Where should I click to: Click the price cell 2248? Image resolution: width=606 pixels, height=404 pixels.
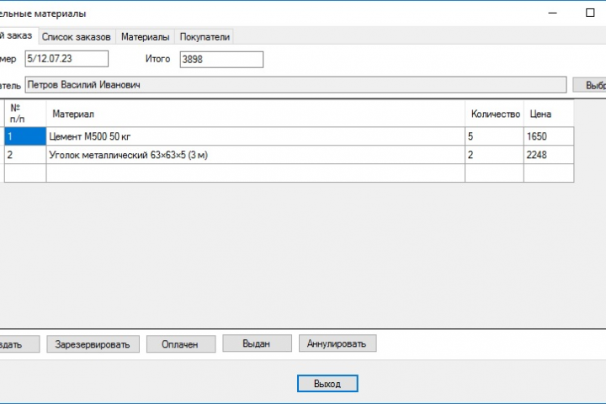click(549, 155)
